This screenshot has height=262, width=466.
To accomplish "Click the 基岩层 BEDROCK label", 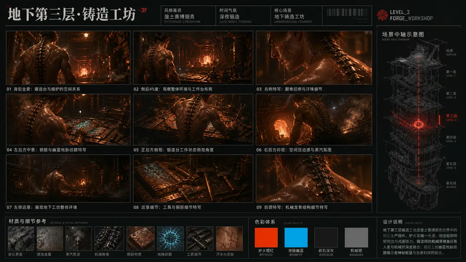I will click(x=451, y=184).
